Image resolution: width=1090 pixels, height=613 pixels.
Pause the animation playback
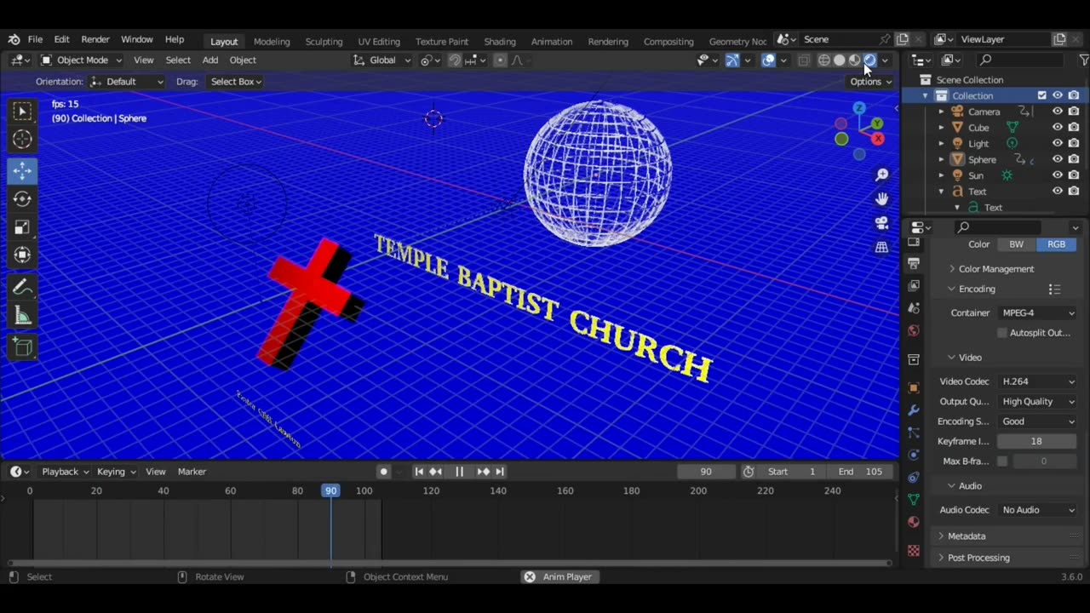[x=459, y=472]
